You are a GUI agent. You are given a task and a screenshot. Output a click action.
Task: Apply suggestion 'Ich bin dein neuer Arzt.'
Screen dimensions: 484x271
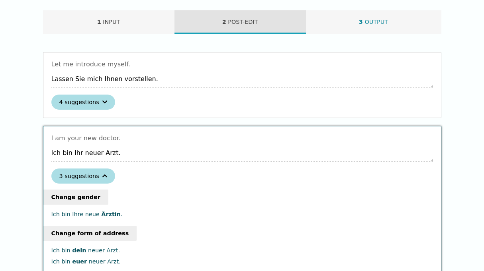(x=86, y=250)
